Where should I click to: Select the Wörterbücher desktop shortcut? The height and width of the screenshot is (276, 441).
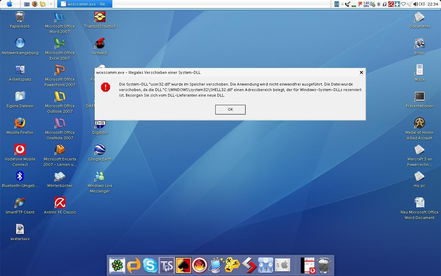tap(60, 179)
